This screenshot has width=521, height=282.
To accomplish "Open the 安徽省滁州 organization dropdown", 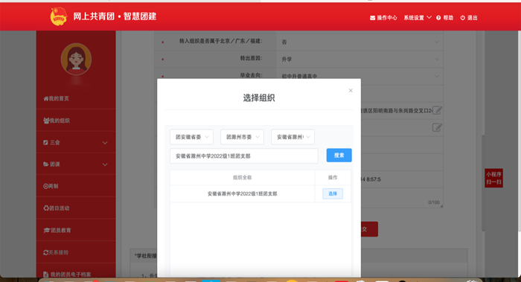I will (x=293, y=137).
